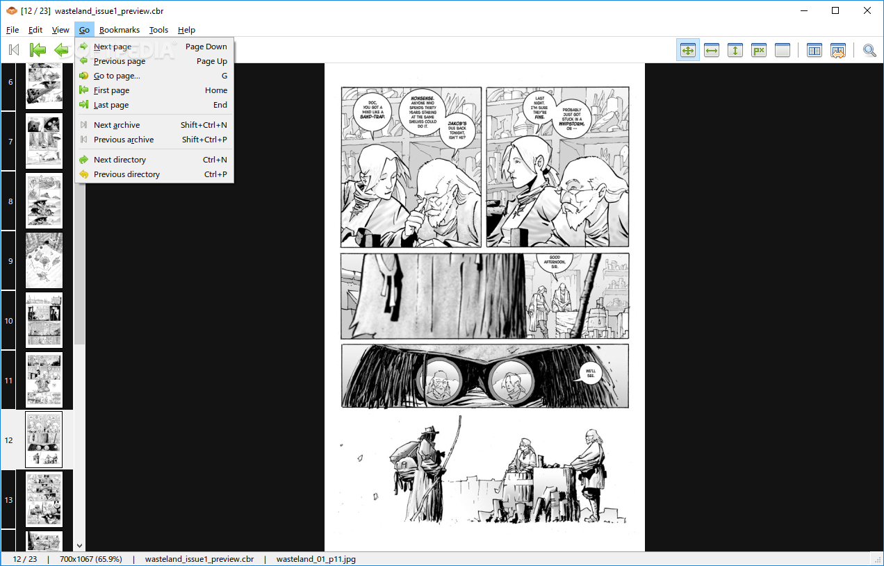Enable best fit zoom mode
884x566 pixels.
point(688,50)
